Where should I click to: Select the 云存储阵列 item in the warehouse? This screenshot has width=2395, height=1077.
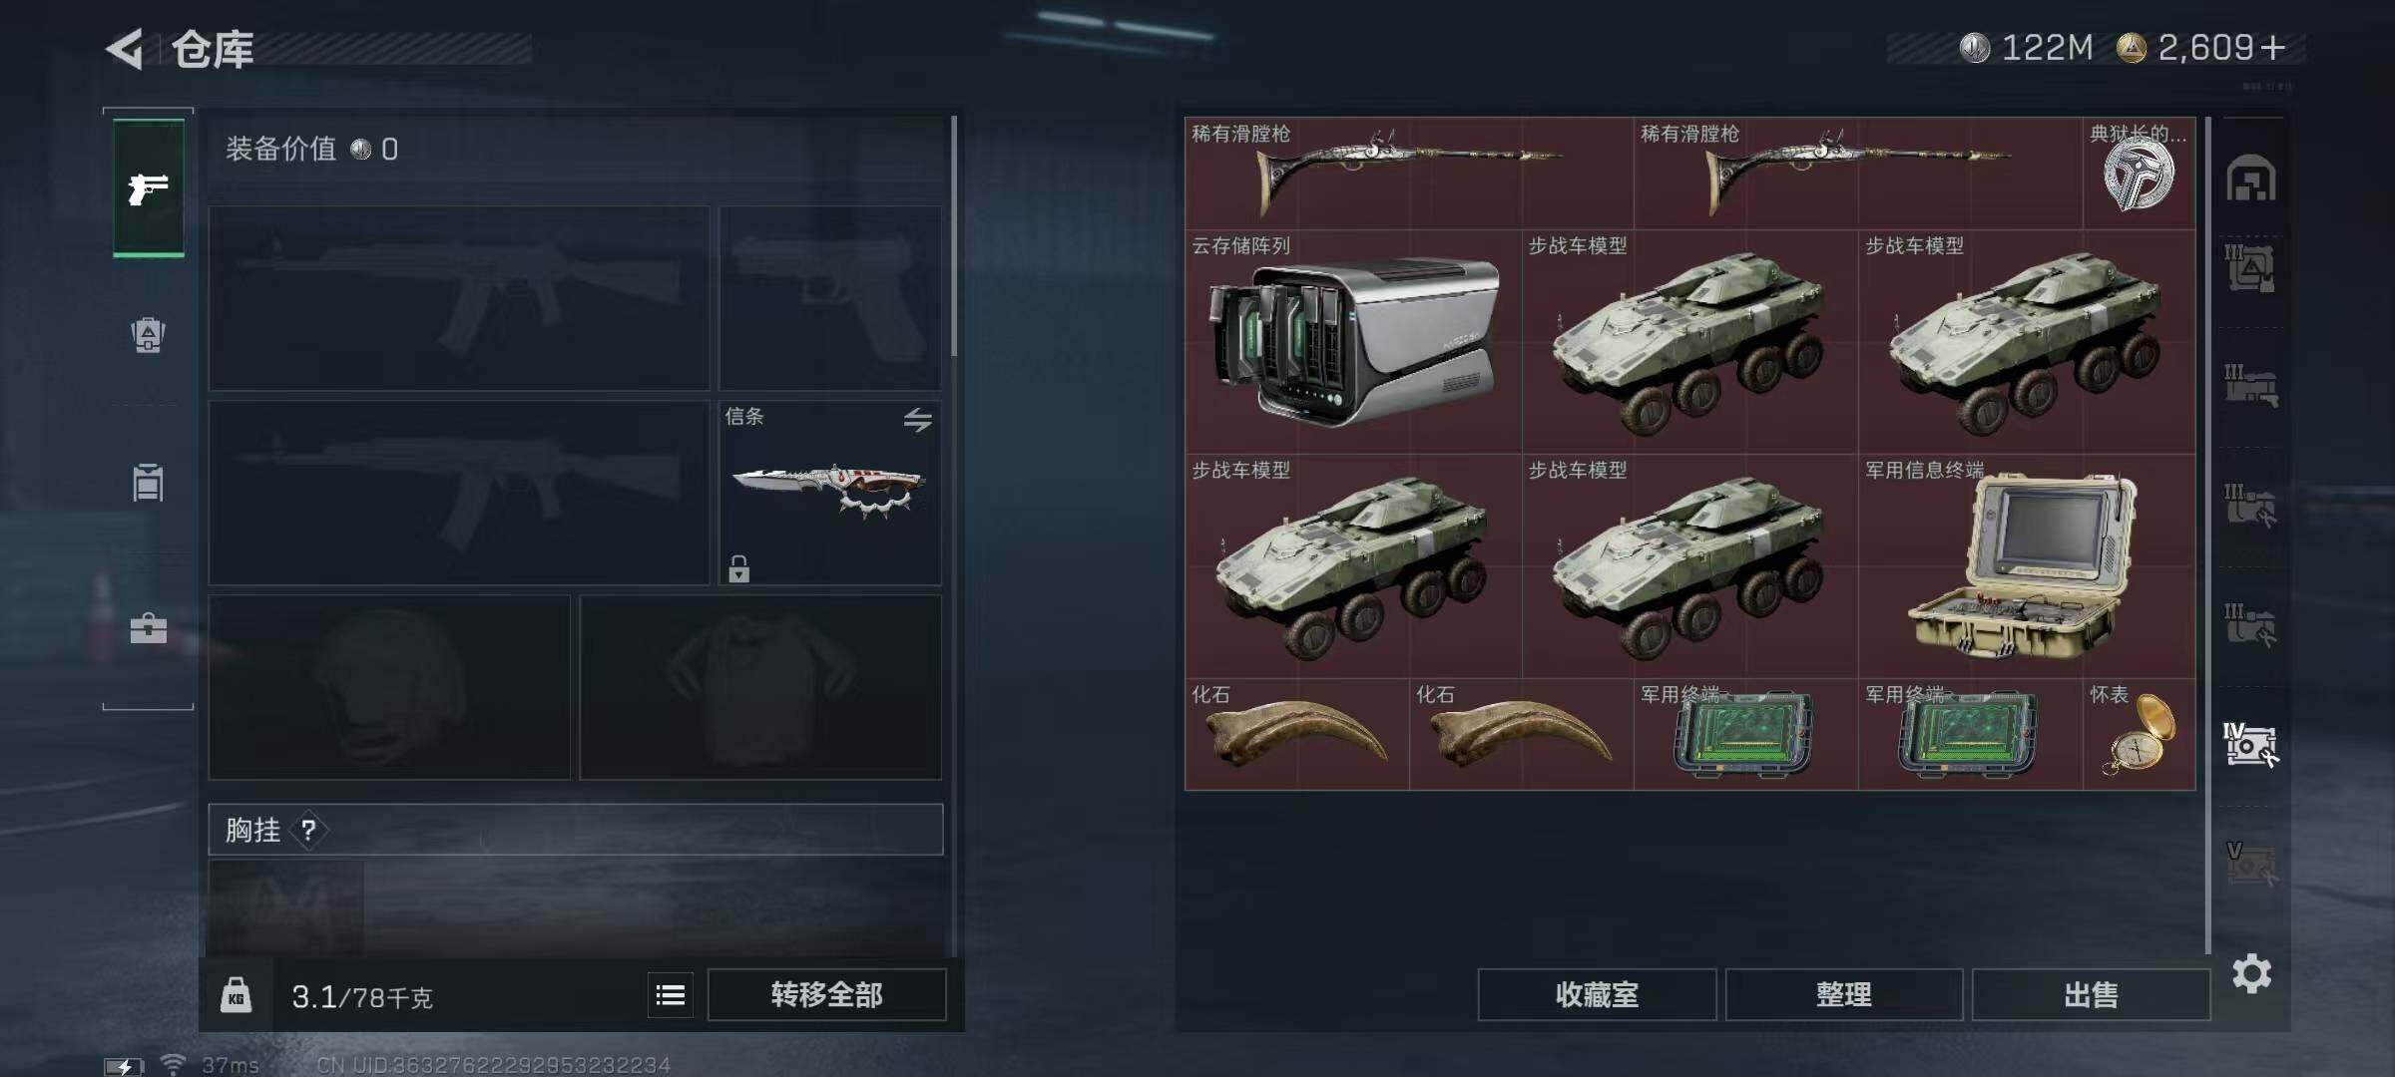click(x=1353, y=342)
